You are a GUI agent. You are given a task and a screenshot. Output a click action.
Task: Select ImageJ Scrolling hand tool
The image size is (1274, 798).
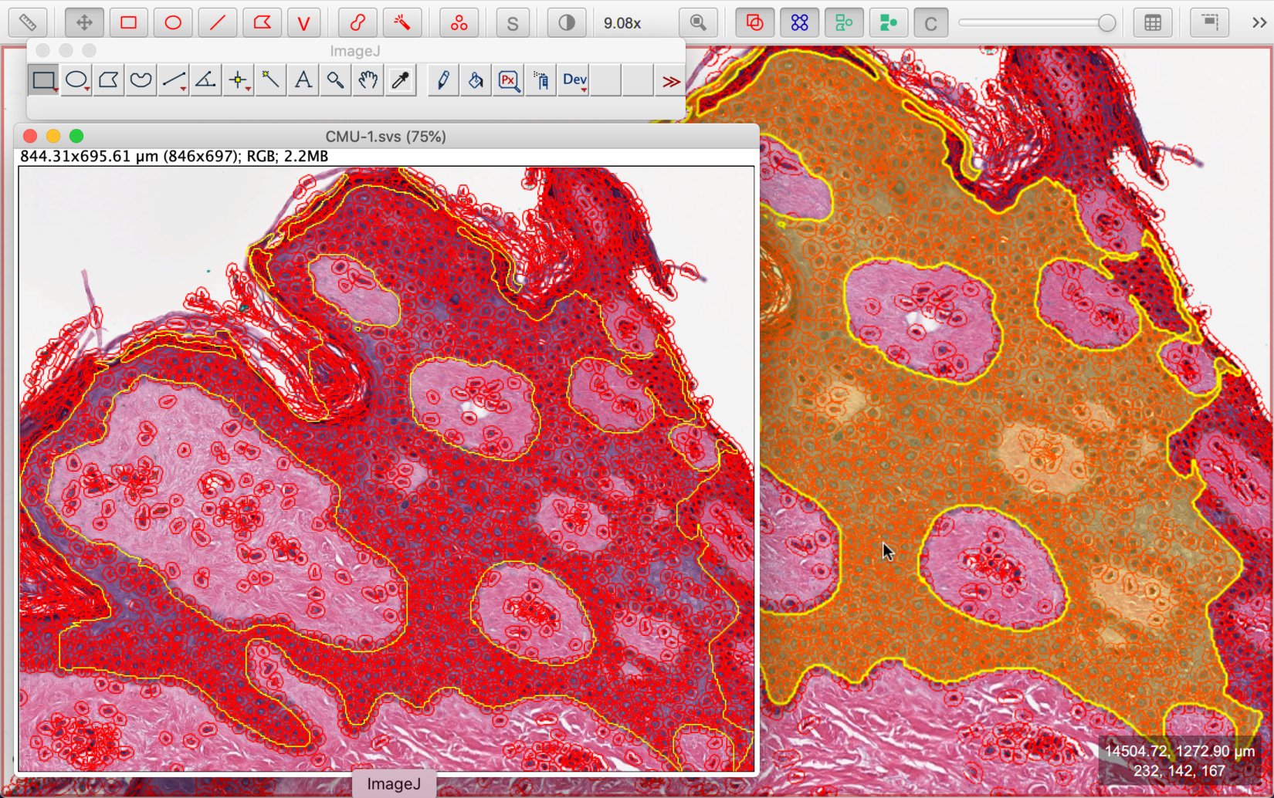pos(368,79)
